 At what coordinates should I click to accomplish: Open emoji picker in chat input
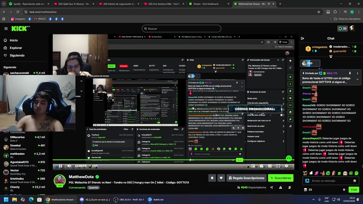click(354, 181)
